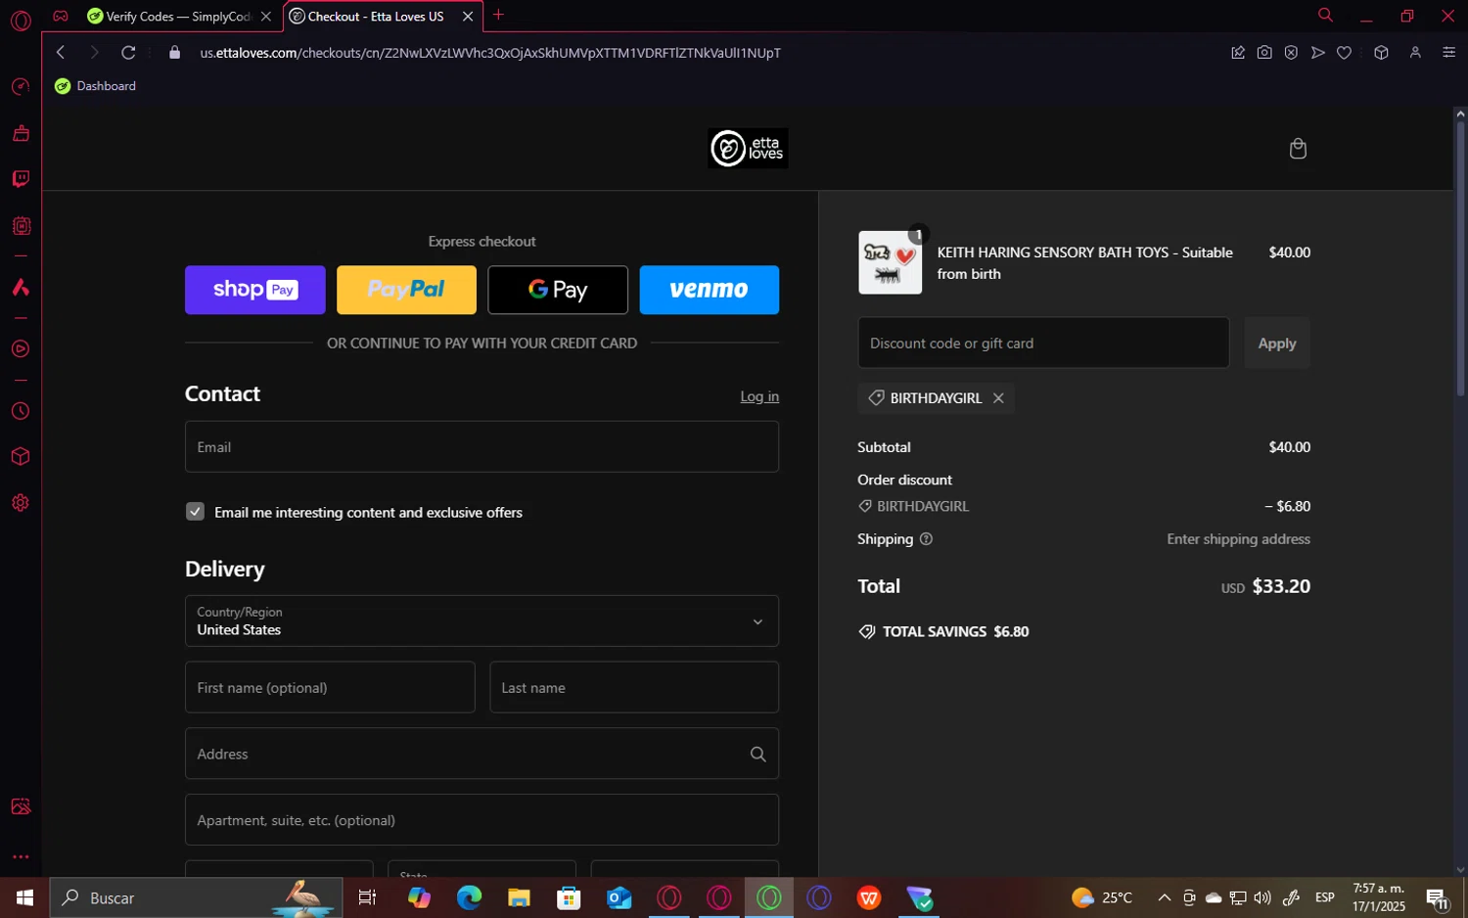Go back to the previous page
The image size is (1468, 918).
point(61,53)
